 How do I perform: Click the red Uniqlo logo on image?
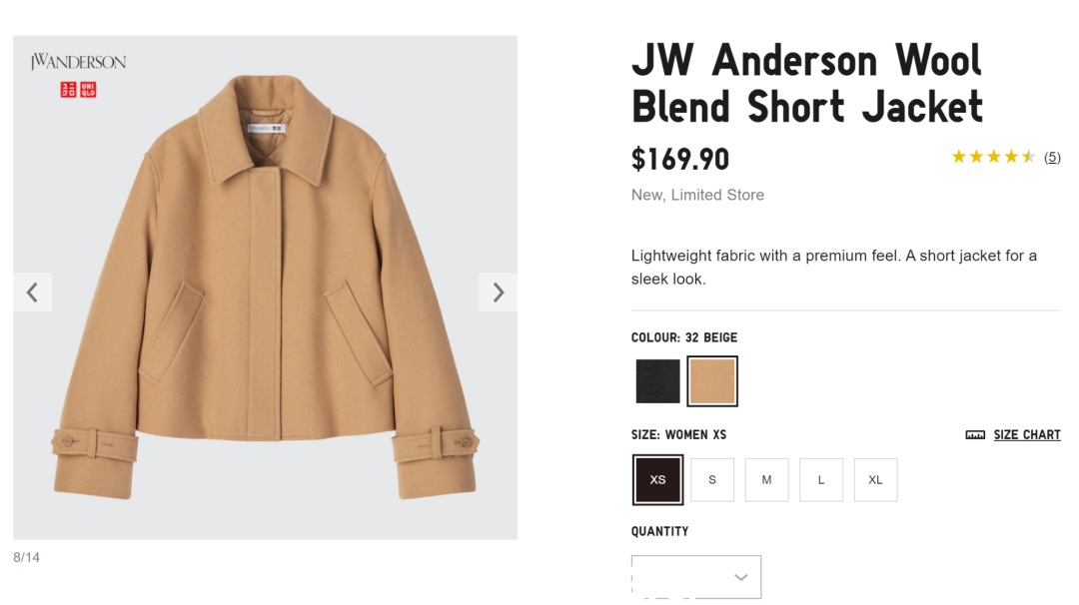pos(79,90)
